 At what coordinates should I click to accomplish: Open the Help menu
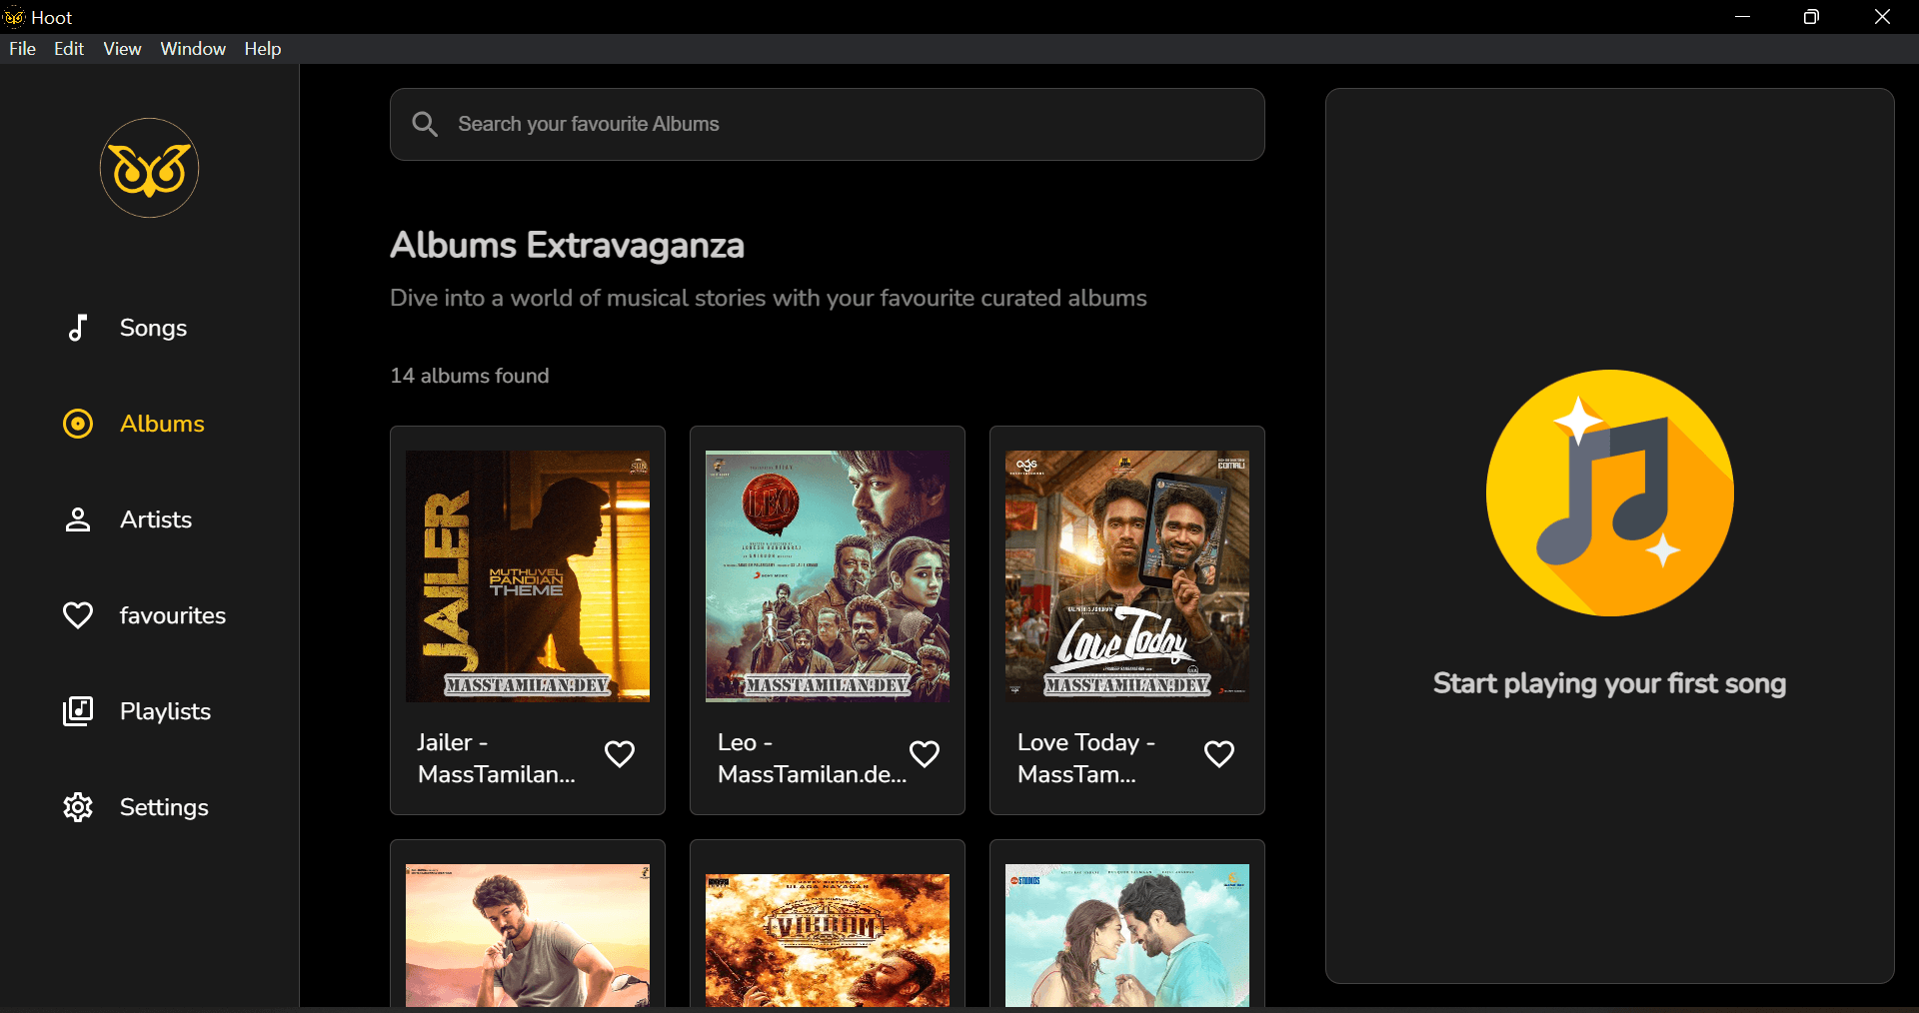(263, 49)
